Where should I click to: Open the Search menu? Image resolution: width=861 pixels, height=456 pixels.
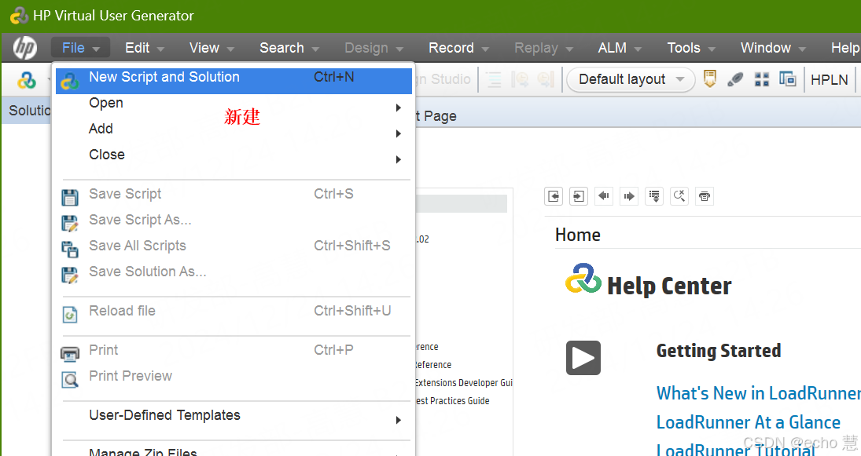click(289, 48)
